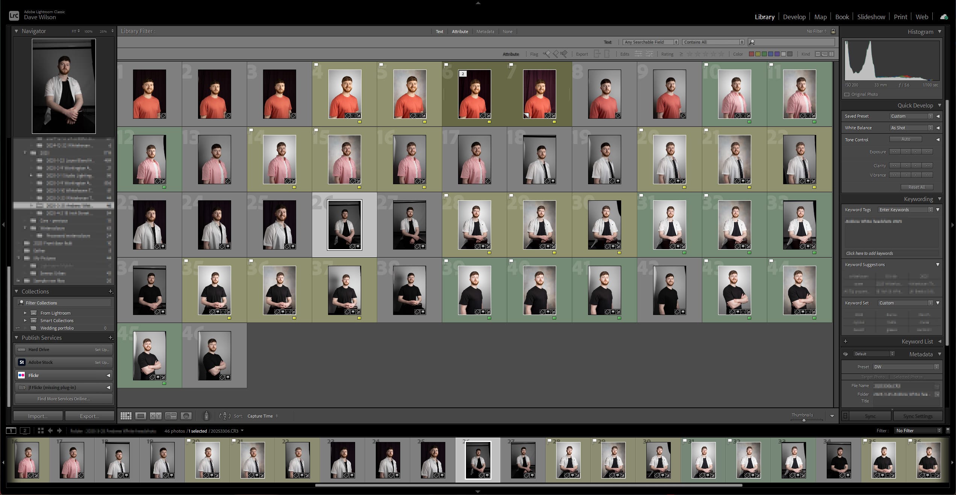Click the filter lock icon
The width and height of the screenshot is (956, 495).
[833, 31]
